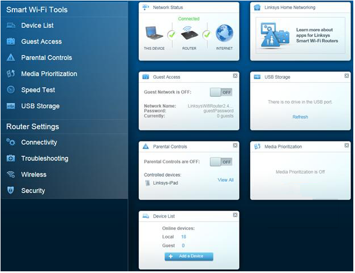Click the Parental Controls widget header icon
The height and width of the screenshot is (273, 355).
[146, 146]
